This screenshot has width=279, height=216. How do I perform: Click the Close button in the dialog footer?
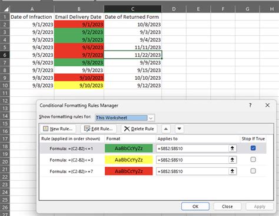pyautogui.click(x=227, y=207)
